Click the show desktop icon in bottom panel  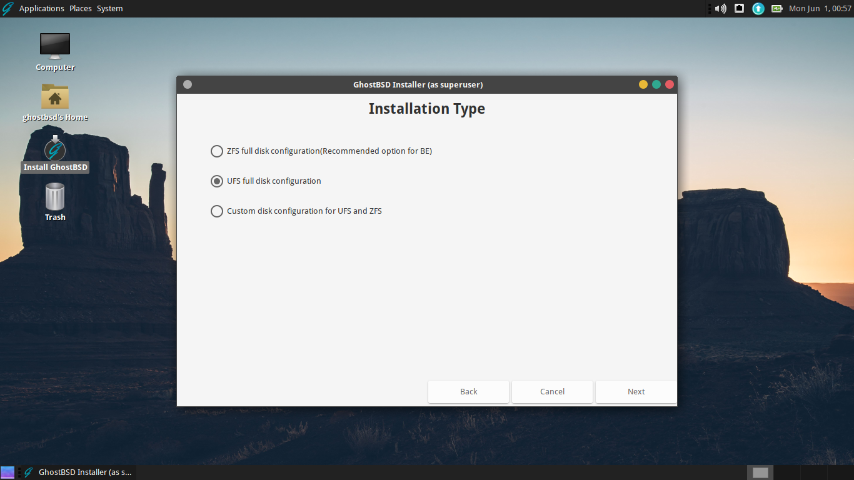click(x=8, y=472)
